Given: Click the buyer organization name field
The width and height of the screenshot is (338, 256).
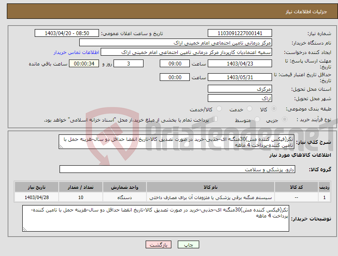Looking at the screenshot, I should tap(176, 43).
